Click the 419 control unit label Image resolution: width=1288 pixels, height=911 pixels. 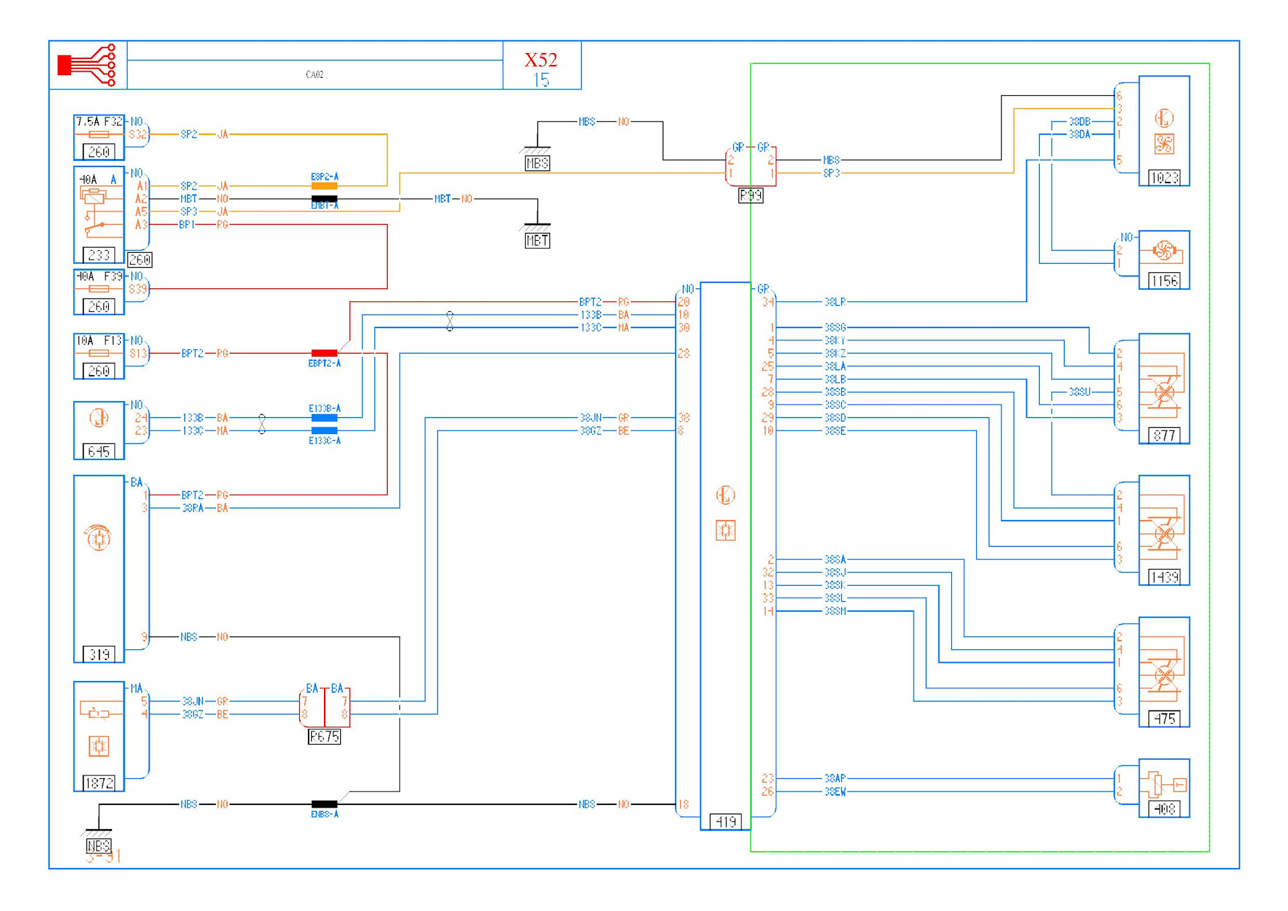pos(725,821)
